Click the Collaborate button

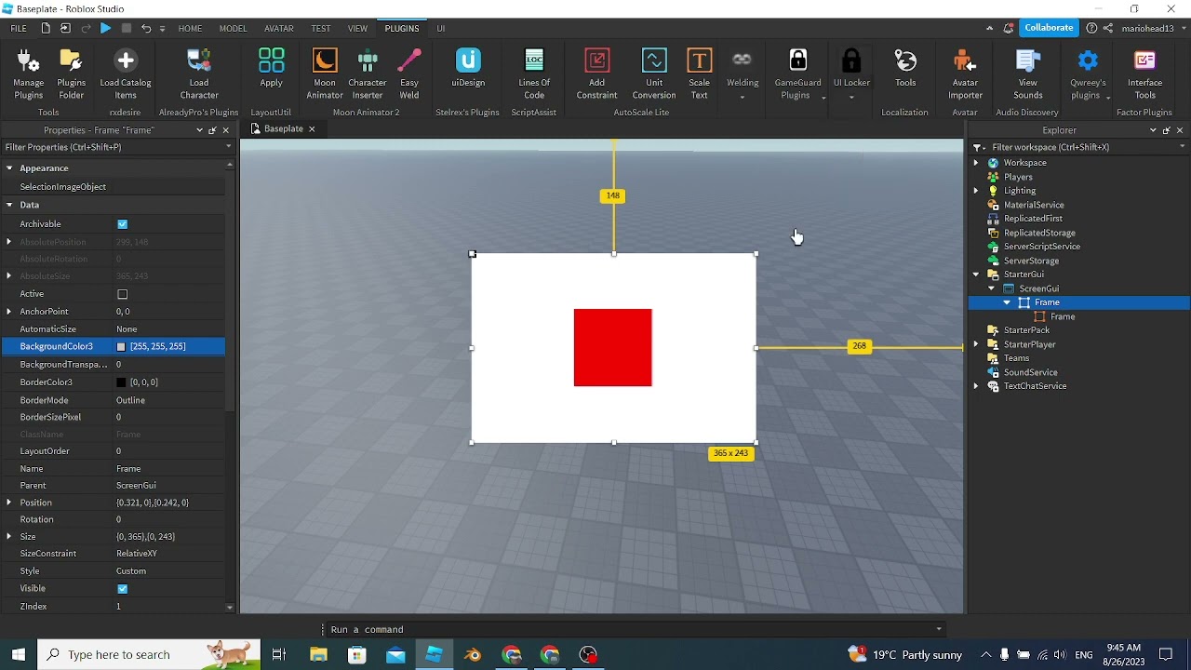coord(1049,28)
